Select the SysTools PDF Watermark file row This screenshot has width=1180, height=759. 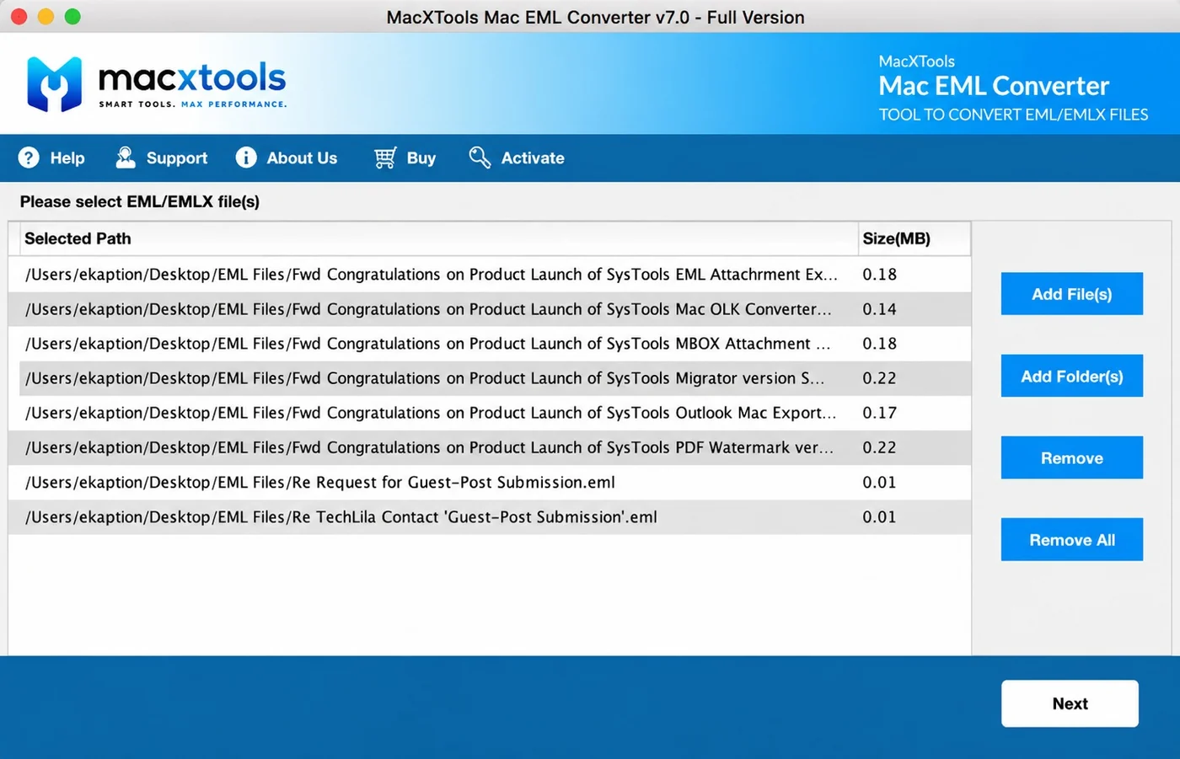coord(490,447)
